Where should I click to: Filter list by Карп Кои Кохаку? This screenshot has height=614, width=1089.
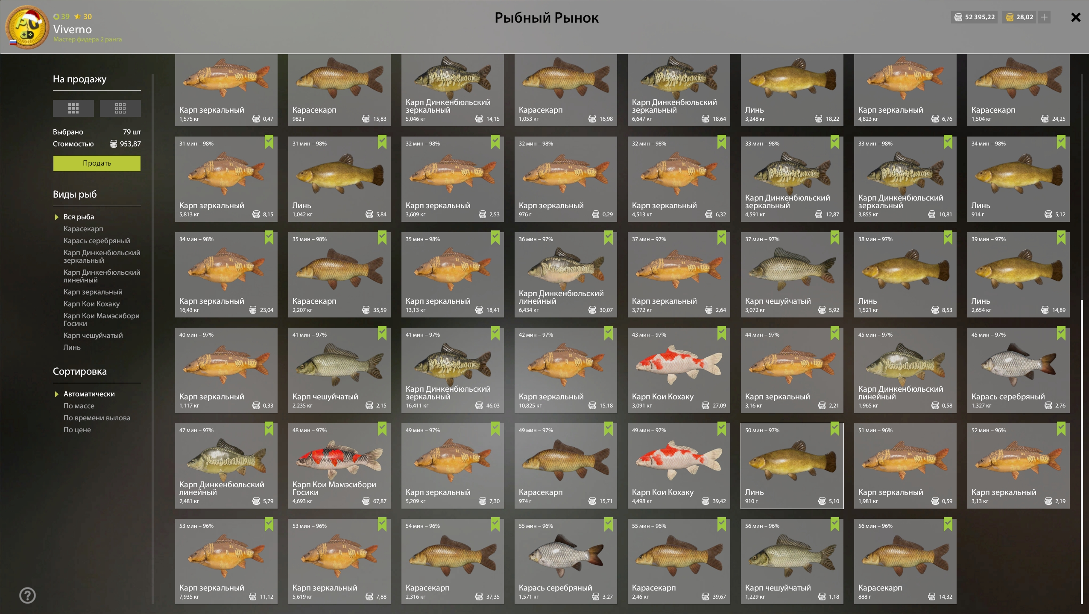pyautogui.click(x=91, y=304)
